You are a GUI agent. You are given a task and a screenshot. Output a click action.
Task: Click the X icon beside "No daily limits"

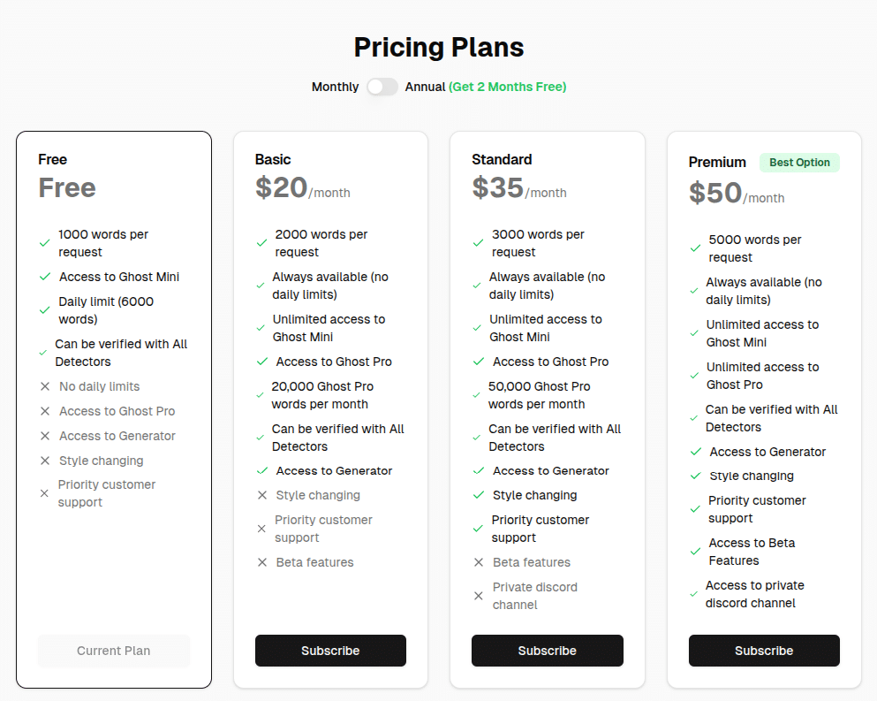46,386
